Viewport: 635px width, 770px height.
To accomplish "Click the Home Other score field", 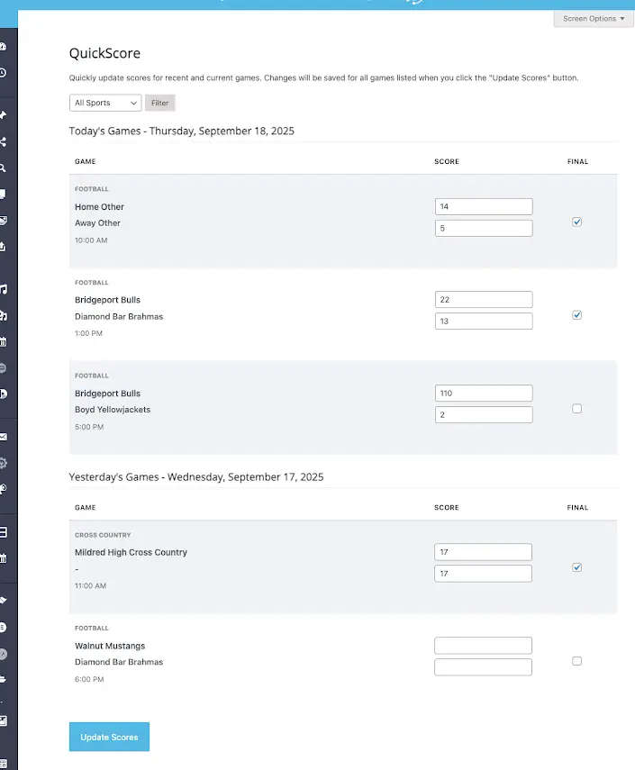I will coord(484,206).
